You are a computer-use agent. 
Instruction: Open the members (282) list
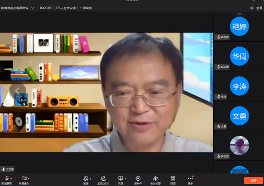[103, 180]
